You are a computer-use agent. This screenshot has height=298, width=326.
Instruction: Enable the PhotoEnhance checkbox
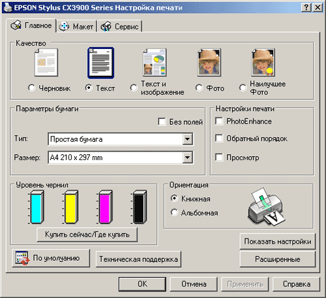pos(219,121)
